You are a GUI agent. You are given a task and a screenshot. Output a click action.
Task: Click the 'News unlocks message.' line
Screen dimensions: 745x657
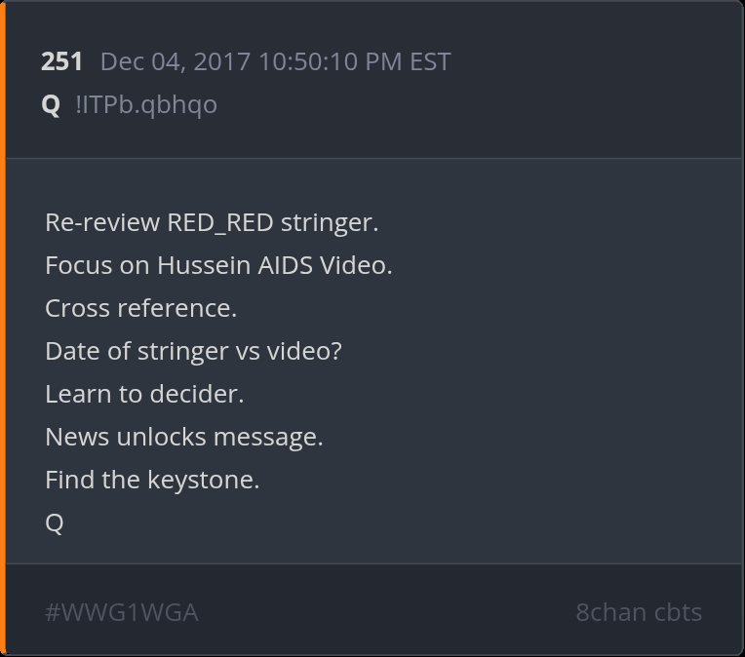[x=184, y=437]
